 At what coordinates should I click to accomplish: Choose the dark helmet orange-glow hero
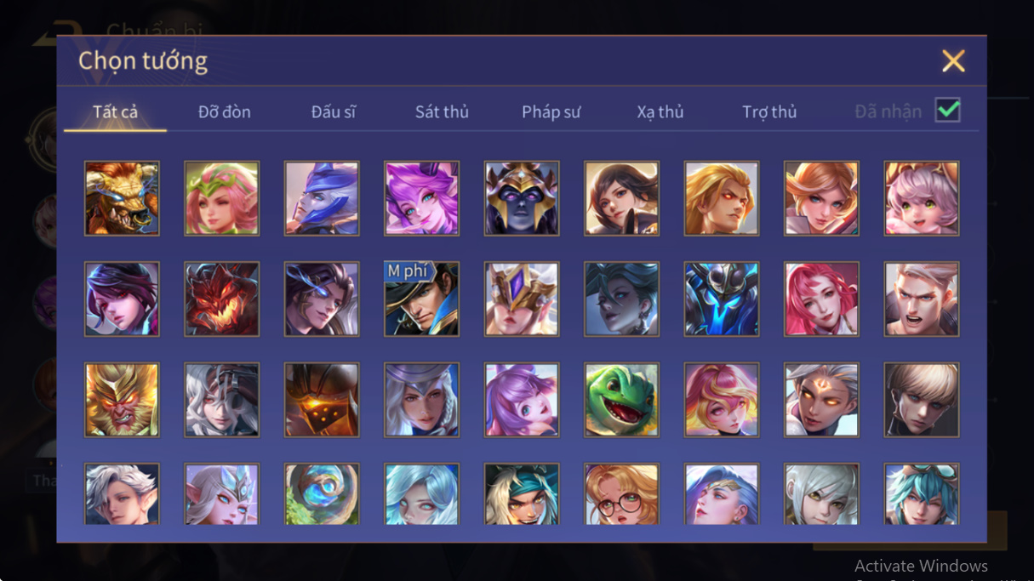pos(322,400)
